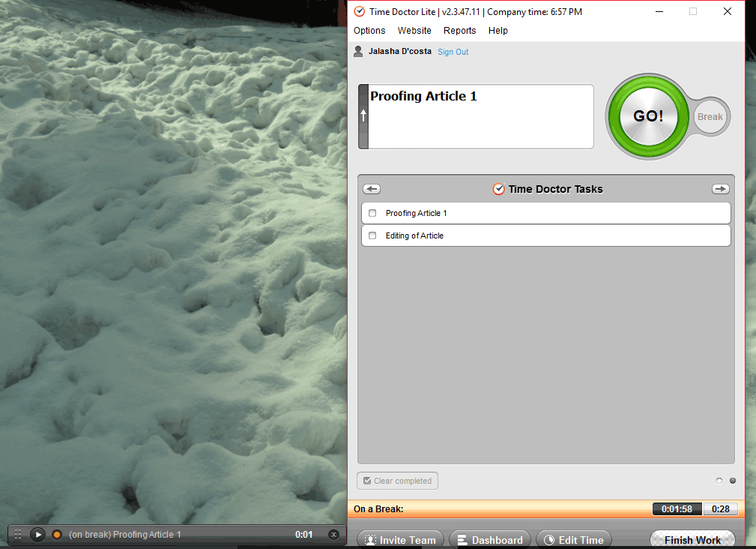Open the Dashboard button
This screenshot has width=756, height=549.
pos(490,539)
